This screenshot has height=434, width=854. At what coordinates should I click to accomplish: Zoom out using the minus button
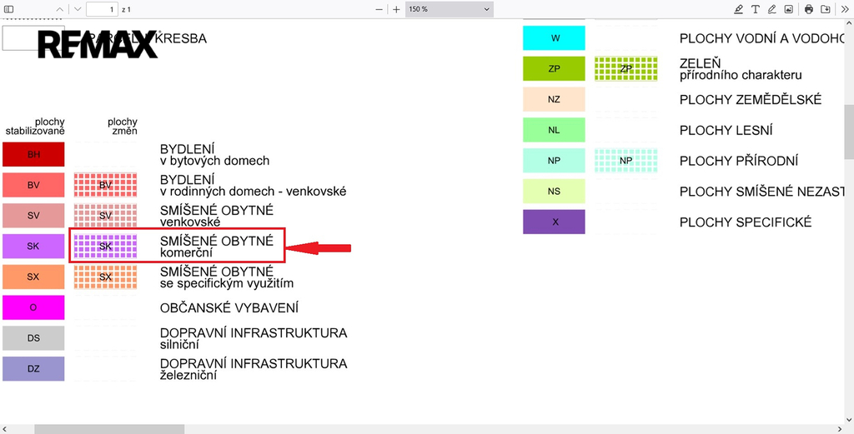click(x=379, y=9)
